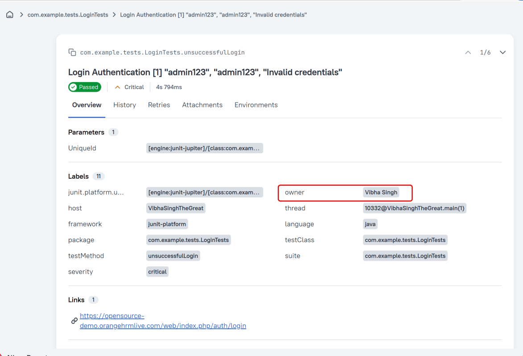Viewport: 523px width, 356px height.
Task: Open the OrangeHRM login URL link
Action: pos(163,321)
